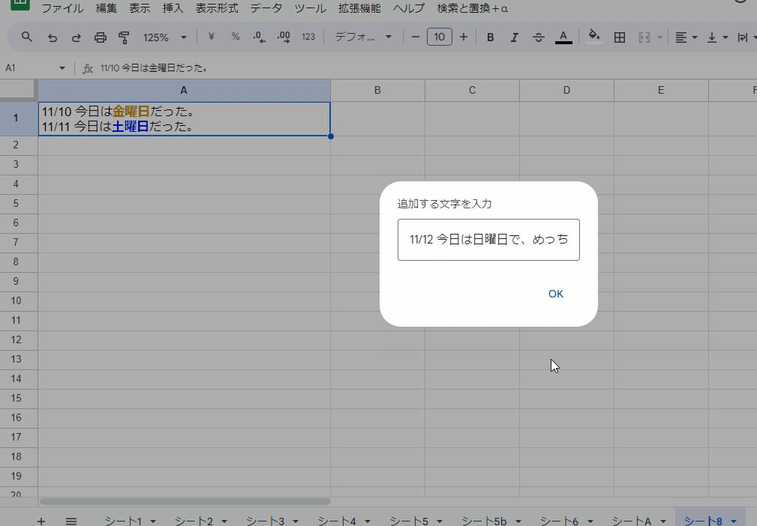The height and width of the screenshot is (526, 757).
Task: Open the 拡張機能 menu
Action: pyautogui.click(x=359, y=8)
